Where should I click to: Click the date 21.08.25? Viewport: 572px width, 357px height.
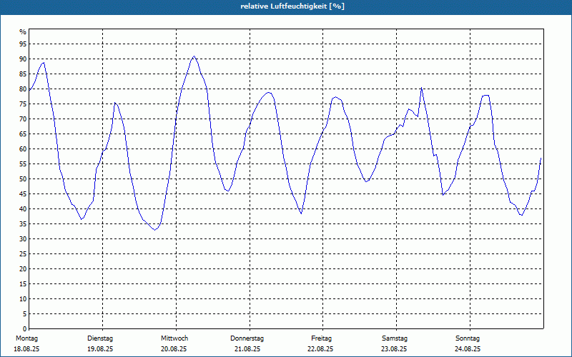[x=247, y=349]
